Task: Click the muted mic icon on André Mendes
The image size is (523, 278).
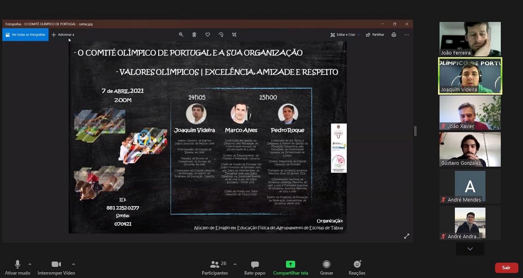Action: 443,200
